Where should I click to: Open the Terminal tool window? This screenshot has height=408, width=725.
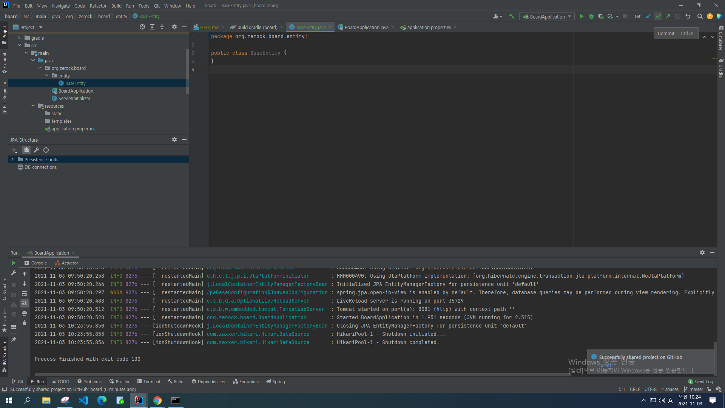(149, 382)
